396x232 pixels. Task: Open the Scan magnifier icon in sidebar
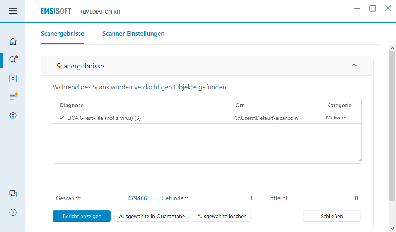[x=13, y=60]
